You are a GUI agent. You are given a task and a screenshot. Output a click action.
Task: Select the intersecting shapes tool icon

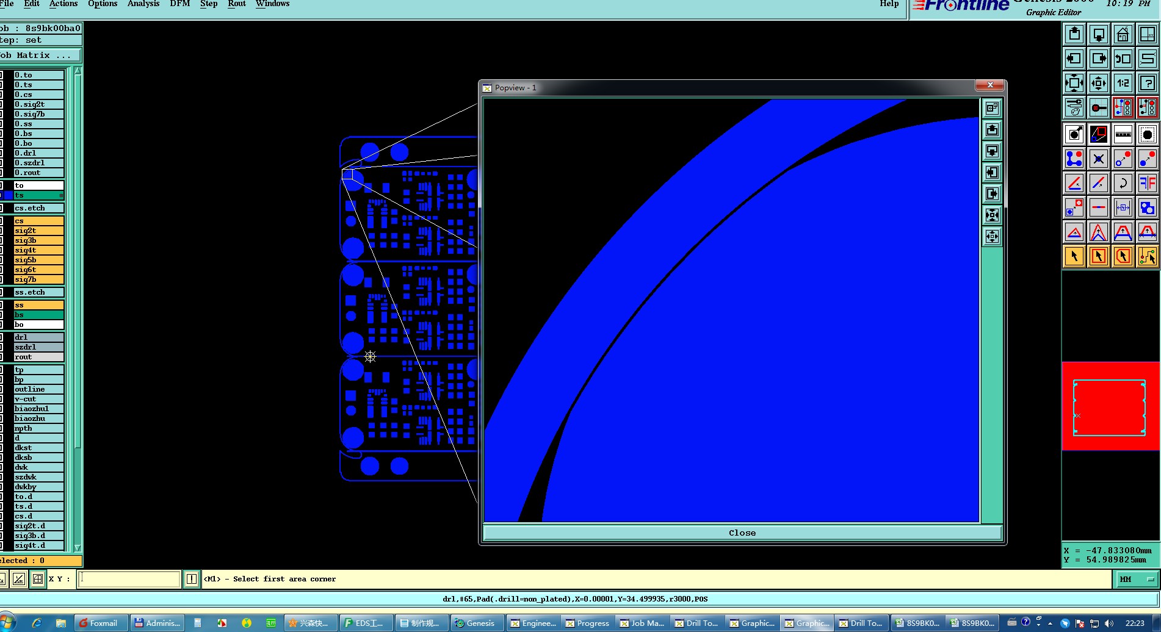coord(1148,207)
